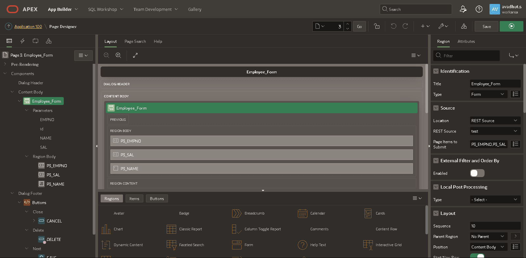Open the Application 100 link
The width and height of the screenshot is (526, 258).
click(x=28, y=27)
